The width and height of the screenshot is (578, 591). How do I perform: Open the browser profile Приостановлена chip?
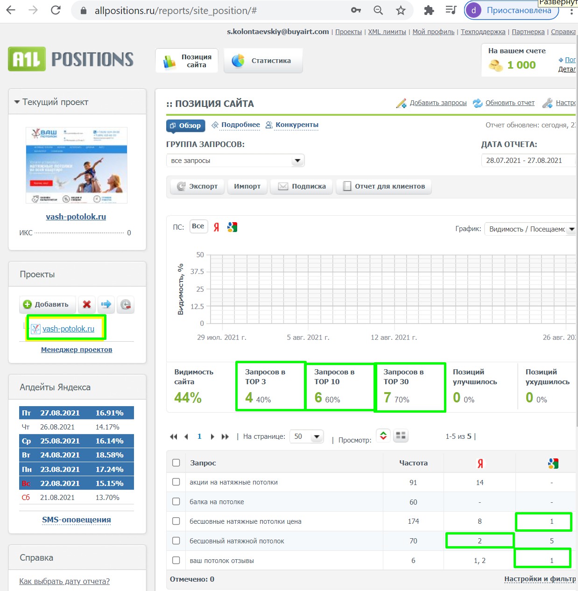click(x=512, y=10)
